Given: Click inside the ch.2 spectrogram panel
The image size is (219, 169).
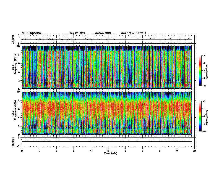Looking at the screenshot, I should (x=107, y=113).
